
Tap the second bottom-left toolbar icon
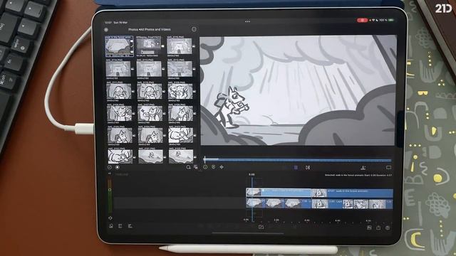(120, 226)
